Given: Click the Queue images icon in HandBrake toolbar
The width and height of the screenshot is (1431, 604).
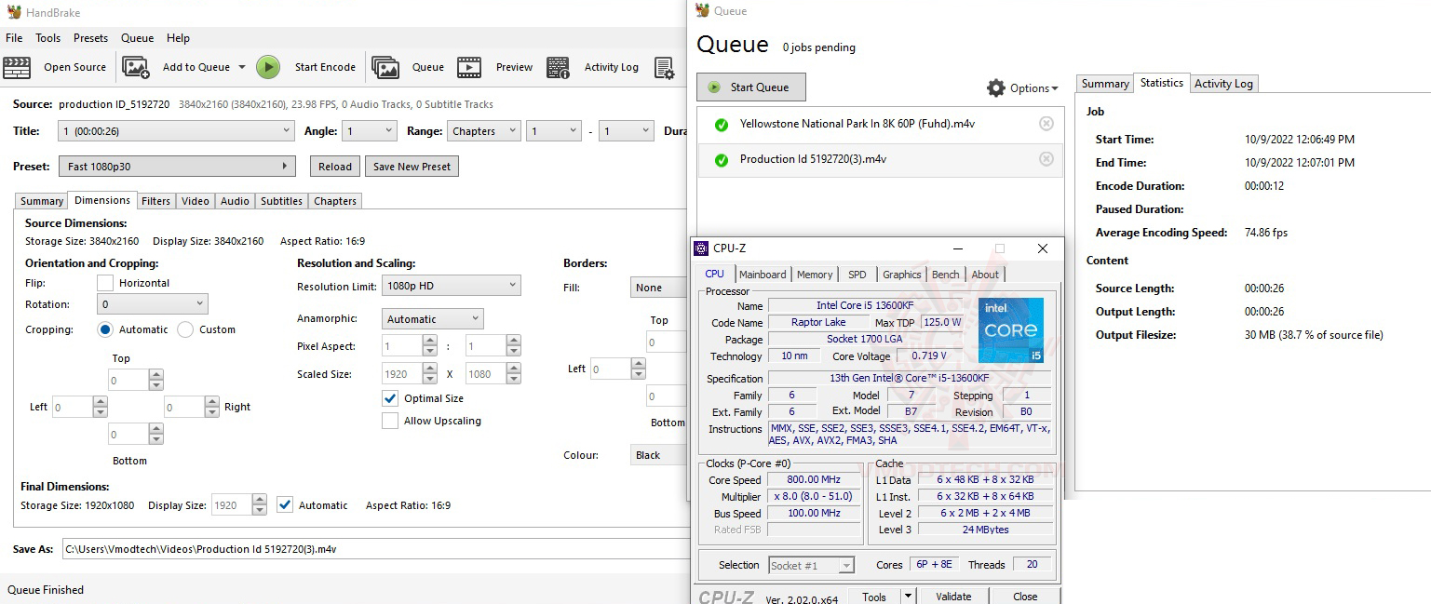Looking at the screenshot, I should point(385,67).
